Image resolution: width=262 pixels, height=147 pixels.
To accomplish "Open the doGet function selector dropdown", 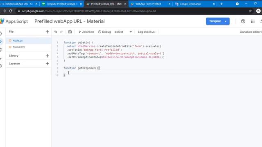I will 123,32.
